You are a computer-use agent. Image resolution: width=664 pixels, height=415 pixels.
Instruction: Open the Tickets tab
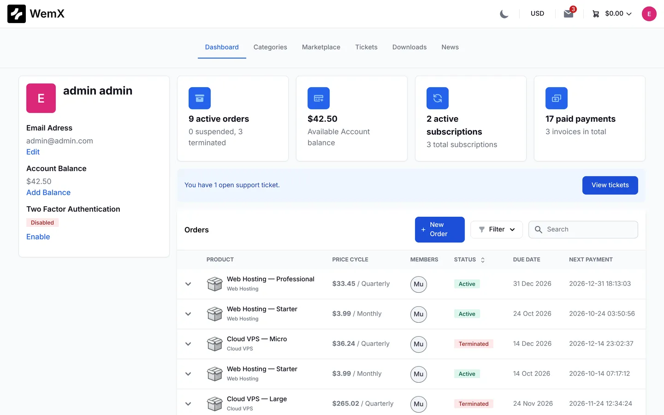366,47
